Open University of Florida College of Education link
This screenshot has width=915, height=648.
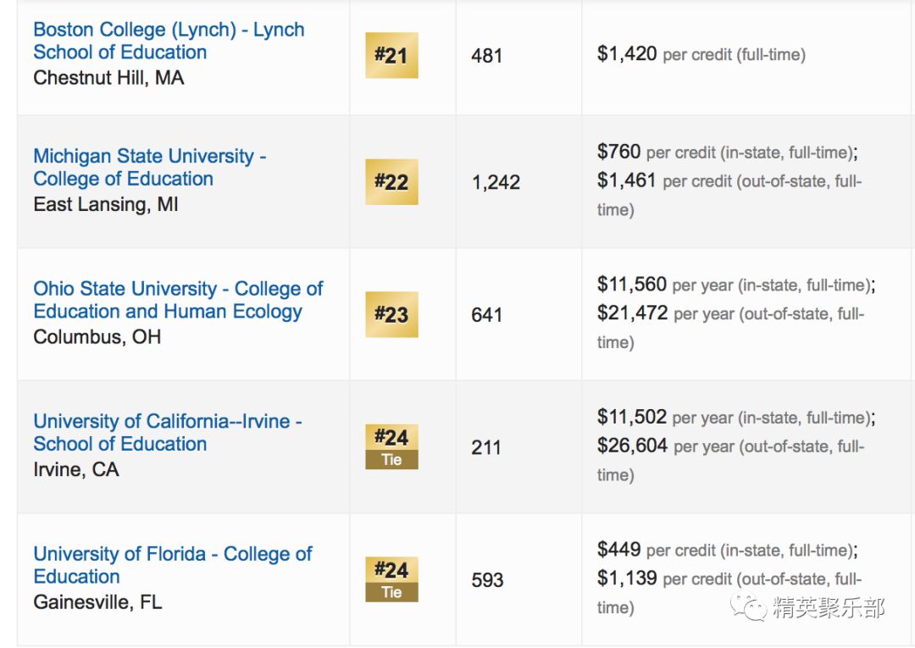[x=173, y=565]
